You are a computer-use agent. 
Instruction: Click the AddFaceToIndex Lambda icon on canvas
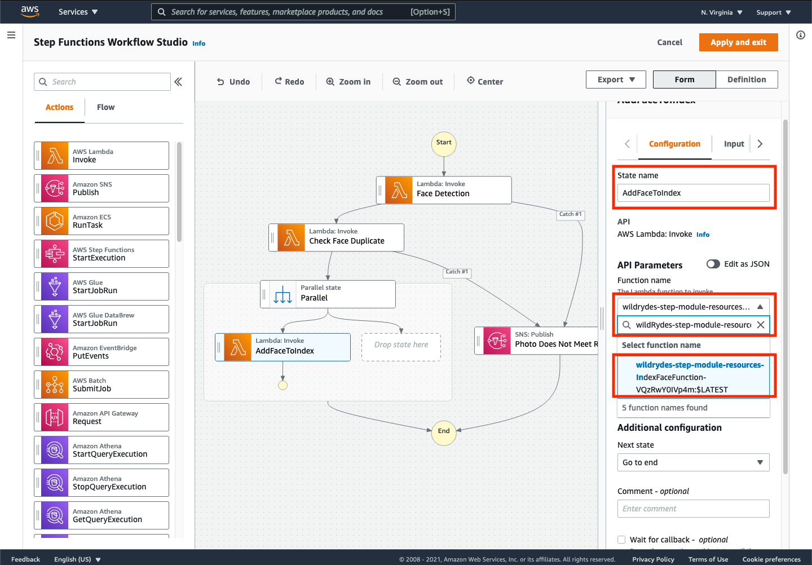click(237, 347)
